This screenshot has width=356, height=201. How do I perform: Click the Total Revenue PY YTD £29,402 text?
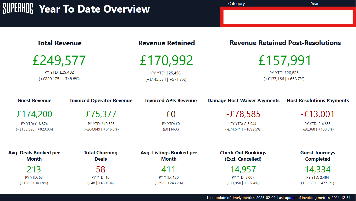(59, 72)
